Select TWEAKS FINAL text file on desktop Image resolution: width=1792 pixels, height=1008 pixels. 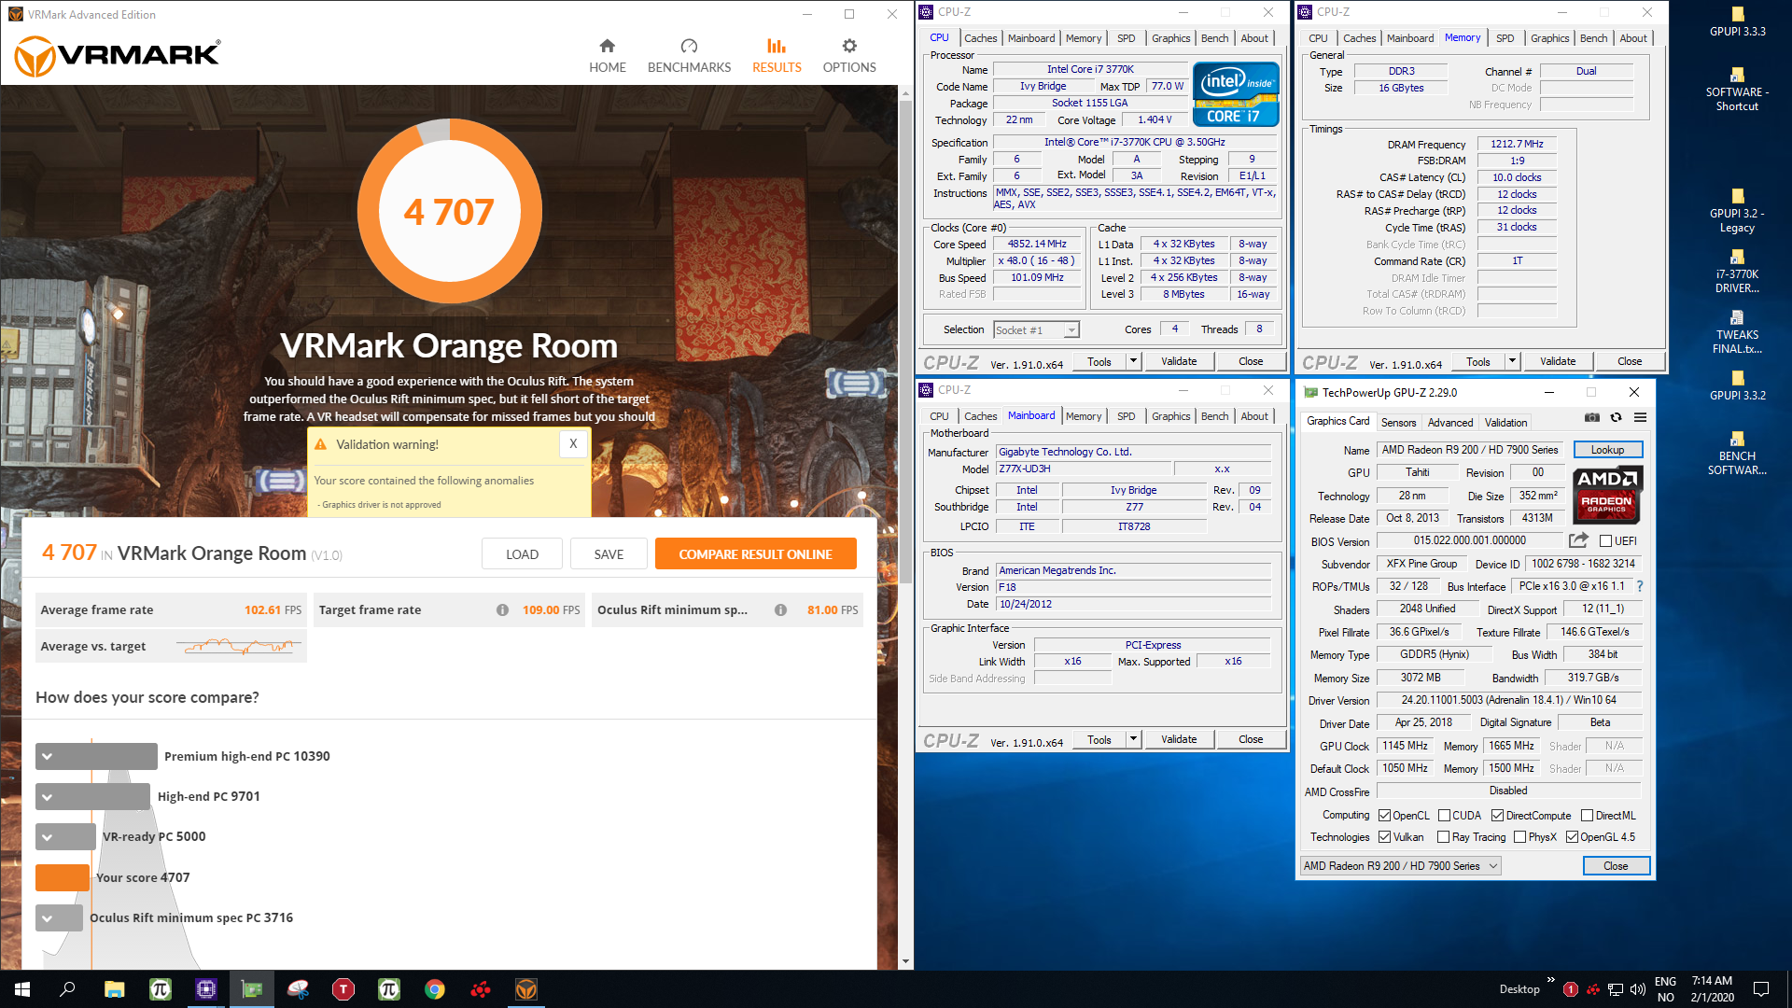1737,332
